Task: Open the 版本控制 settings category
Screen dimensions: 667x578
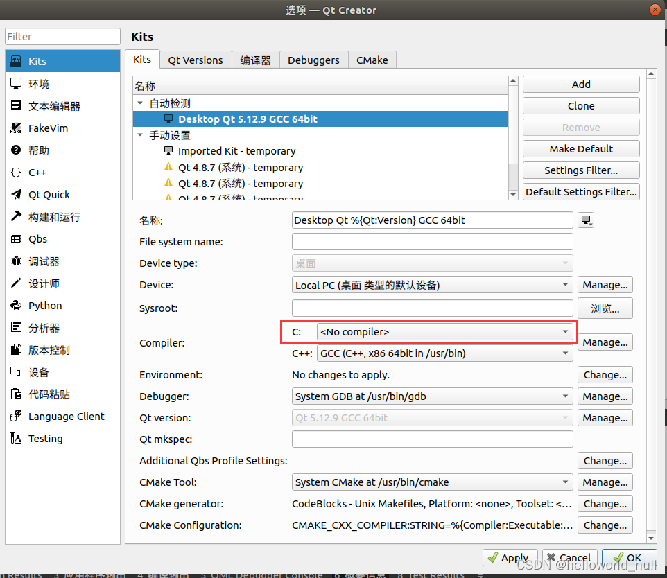Action: [x=62, y=350]
